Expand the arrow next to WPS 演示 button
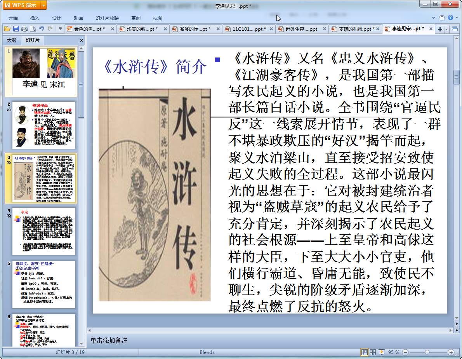 click(43, 5)
